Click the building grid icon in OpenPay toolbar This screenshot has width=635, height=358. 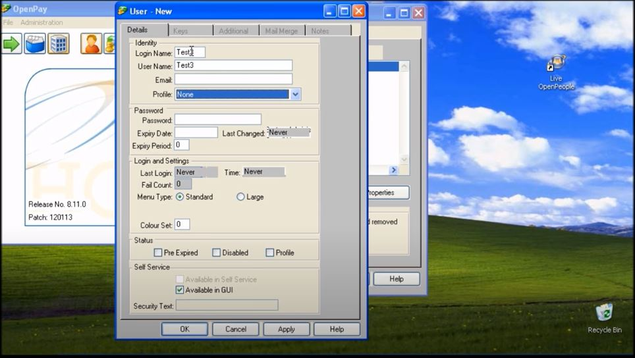pos(59,43)
